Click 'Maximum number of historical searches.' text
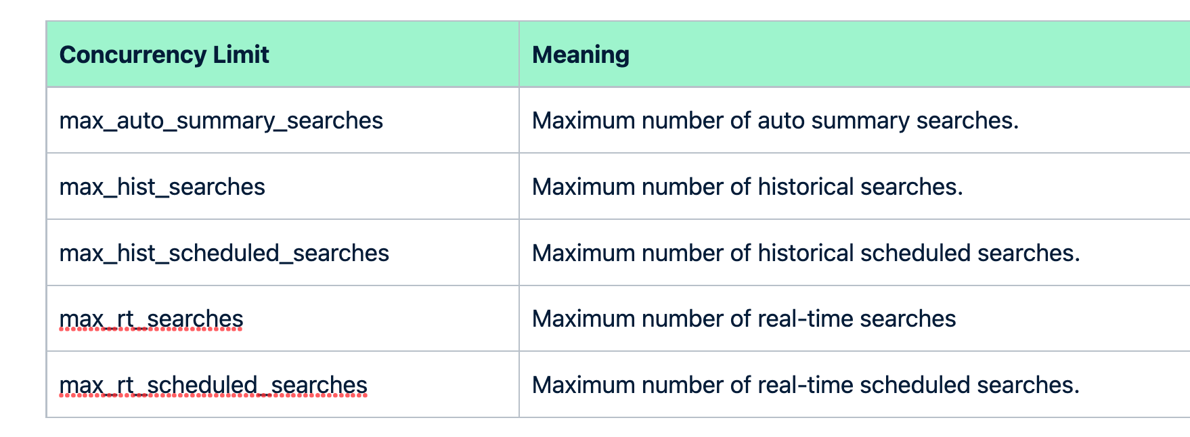 [747, 187]
